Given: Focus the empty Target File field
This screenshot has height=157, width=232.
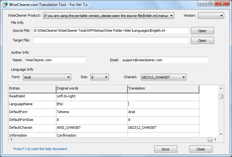Looking at the screenshot, I should tap(111, 40).
